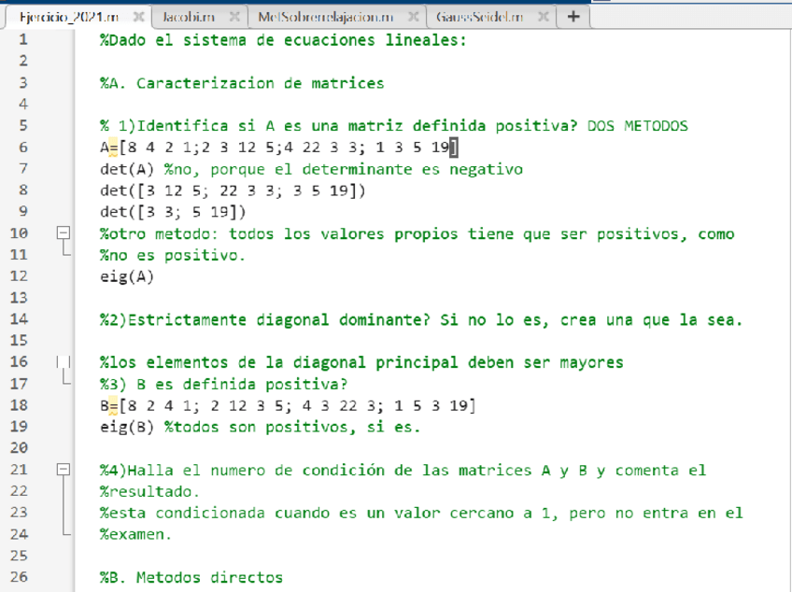Place cursor in eig(A) on line 12

(x=127, y=276)
